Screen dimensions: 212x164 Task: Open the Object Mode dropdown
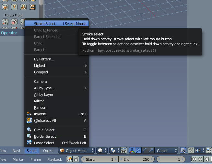click(77, 150)
